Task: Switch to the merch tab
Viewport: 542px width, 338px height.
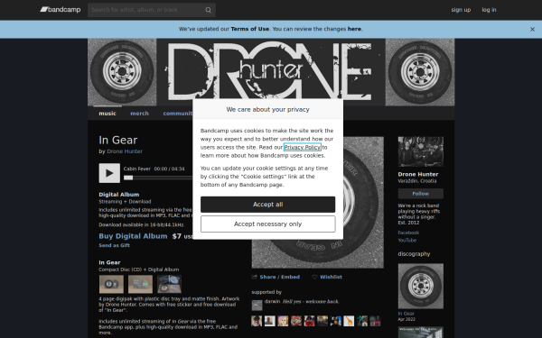Action: click(139, 114)
